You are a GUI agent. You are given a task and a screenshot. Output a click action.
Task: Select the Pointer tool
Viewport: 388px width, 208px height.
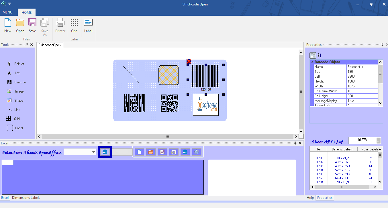(x=16, y=64)
